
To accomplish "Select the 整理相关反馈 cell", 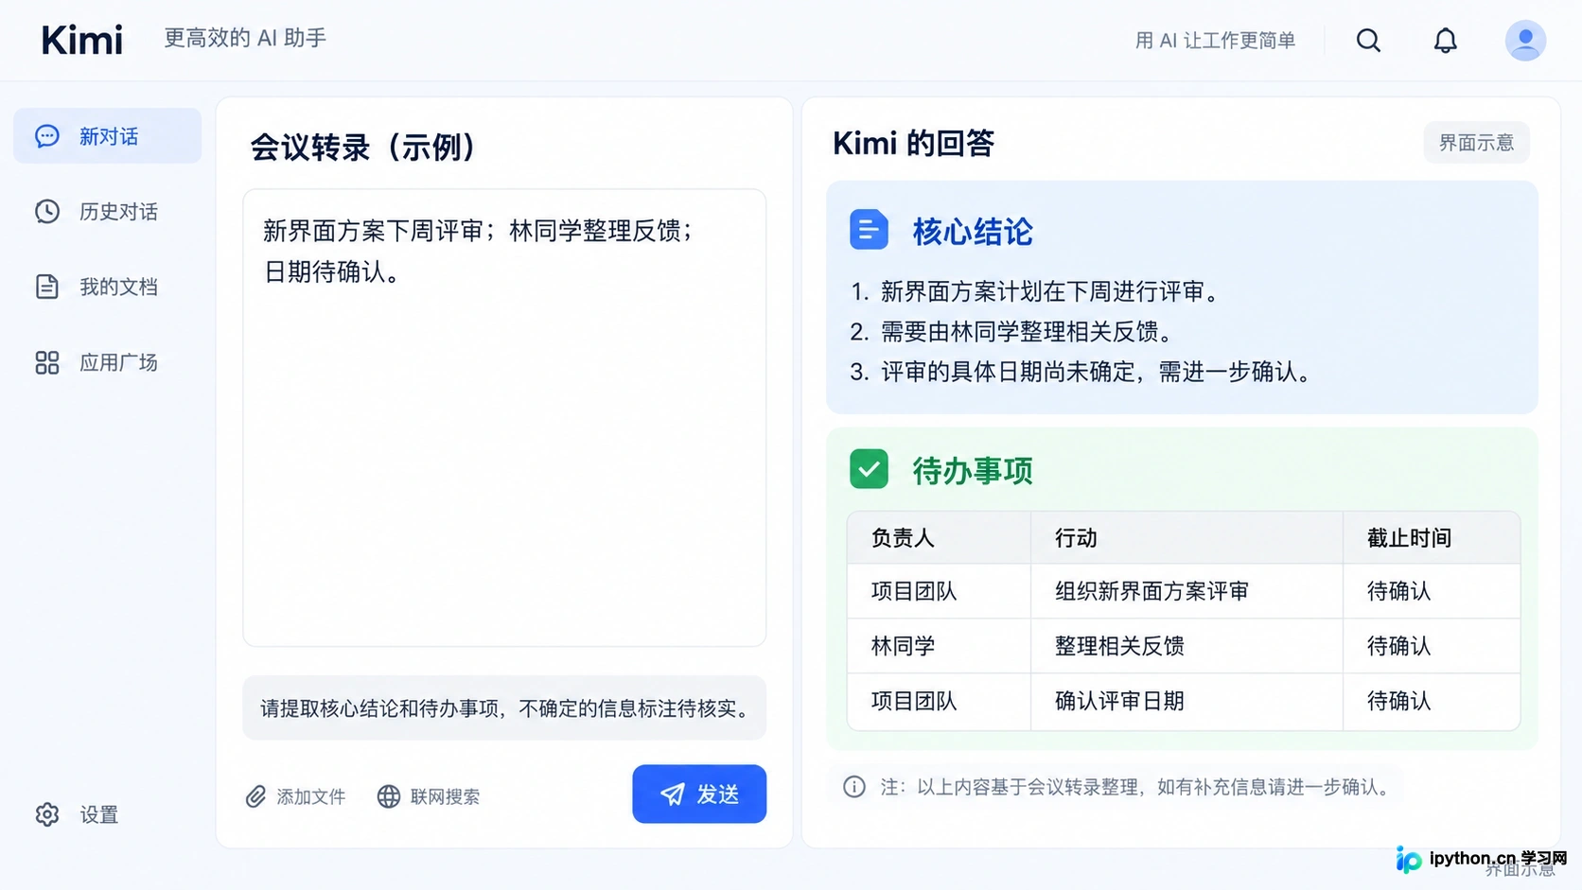I will point(1186,646).
